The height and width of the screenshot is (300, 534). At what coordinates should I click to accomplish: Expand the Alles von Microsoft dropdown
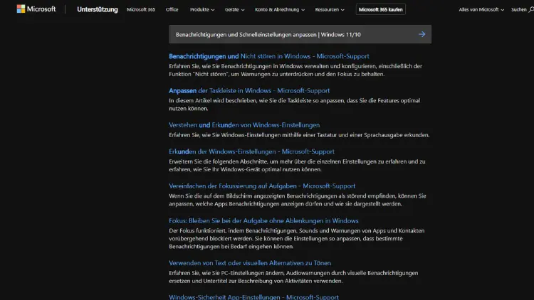481,9
